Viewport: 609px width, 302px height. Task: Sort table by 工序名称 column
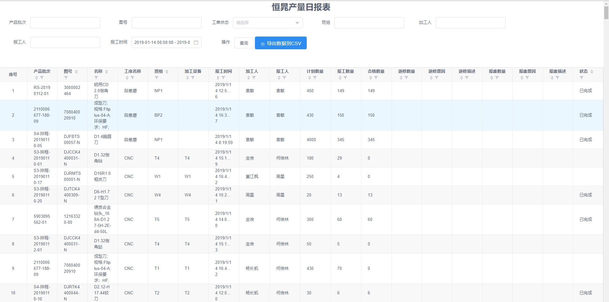pyautogui.click(x=127, y=78)
